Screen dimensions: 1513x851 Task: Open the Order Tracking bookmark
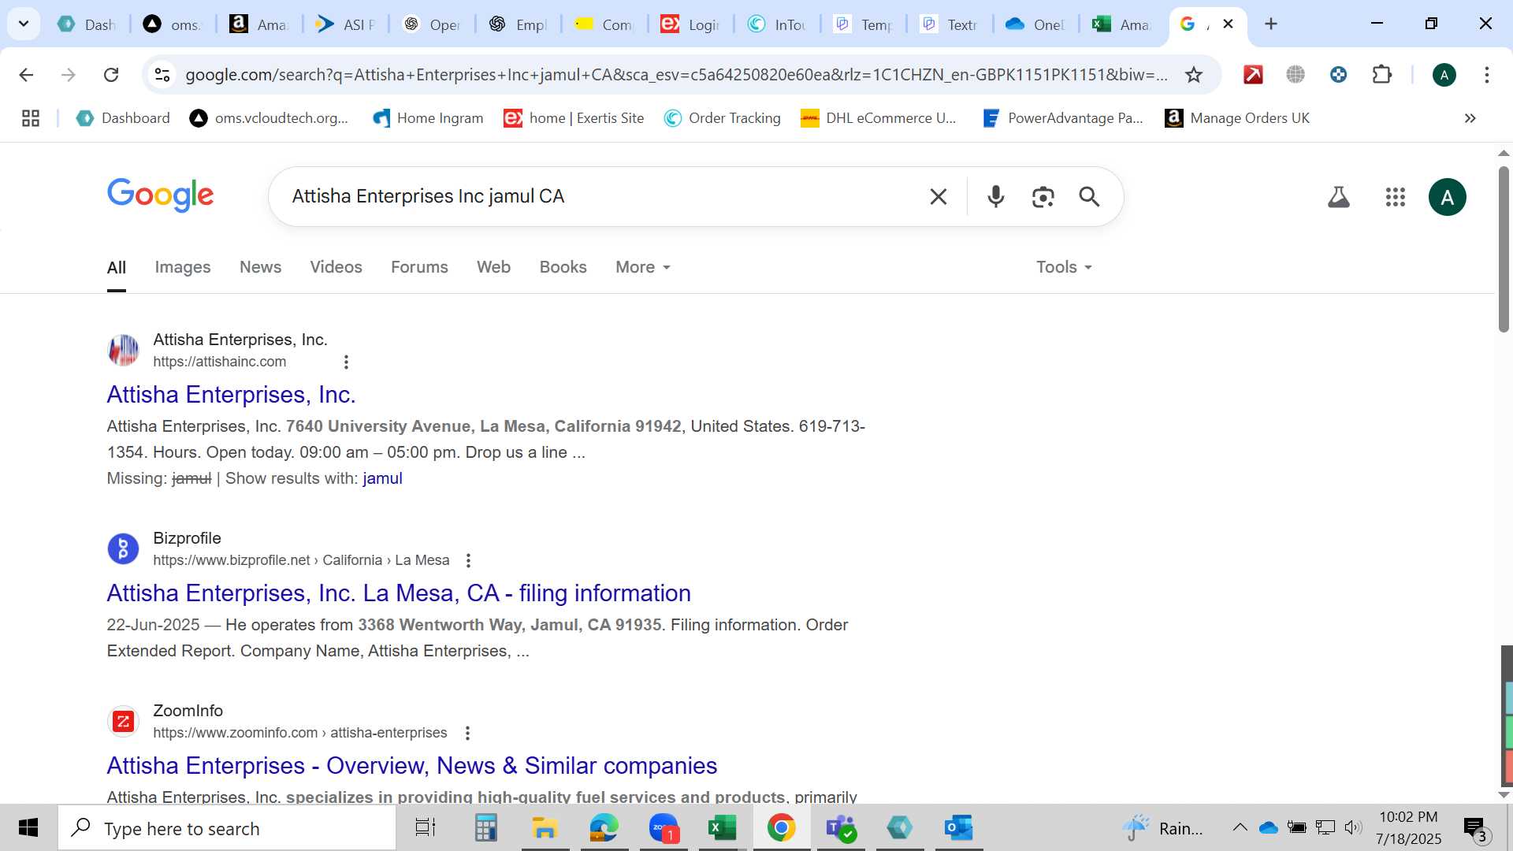723,118
